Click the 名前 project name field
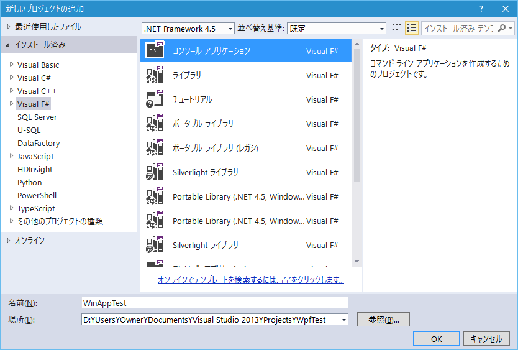 tap(215, 303)
